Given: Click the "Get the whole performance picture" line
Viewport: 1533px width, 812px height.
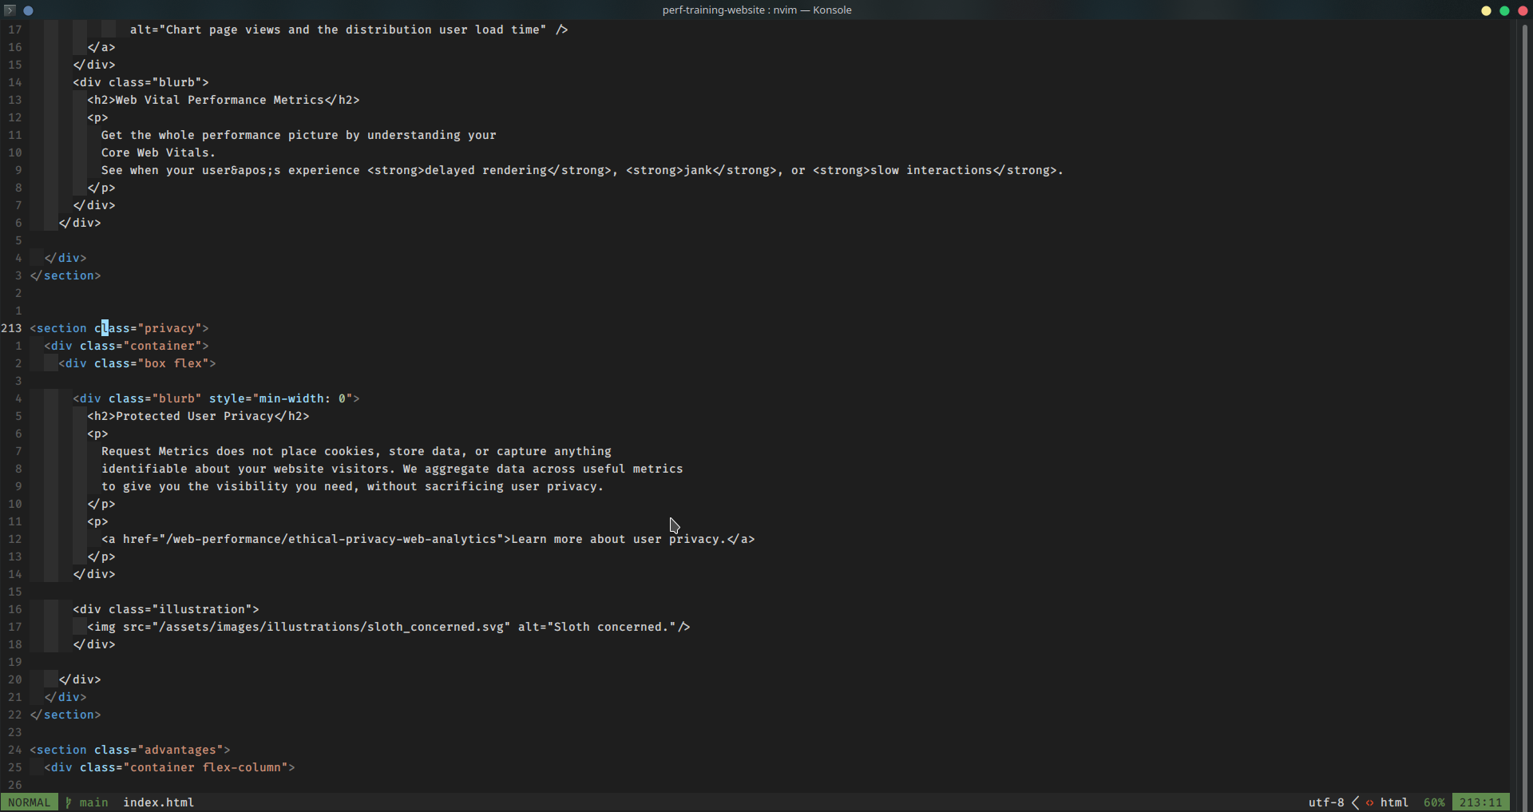Looking at the screenshot, I should pyautogui.click(x=299, y=135).
